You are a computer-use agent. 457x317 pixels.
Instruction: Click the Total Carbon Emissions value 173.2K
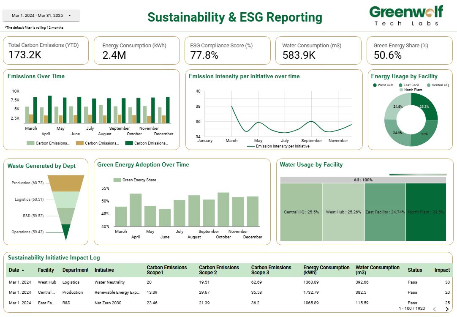(x=25, y=55)
